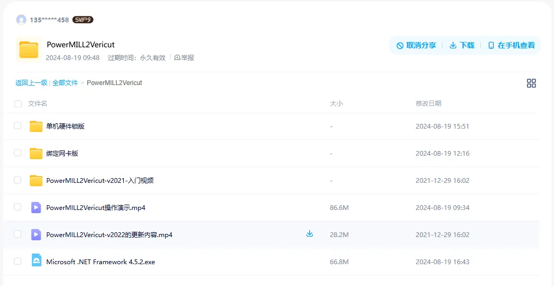The width and height of the screenshot is (554, 286).
Task: Click username 135*****458
Action: pyautogui.click(x=49, y=20)
